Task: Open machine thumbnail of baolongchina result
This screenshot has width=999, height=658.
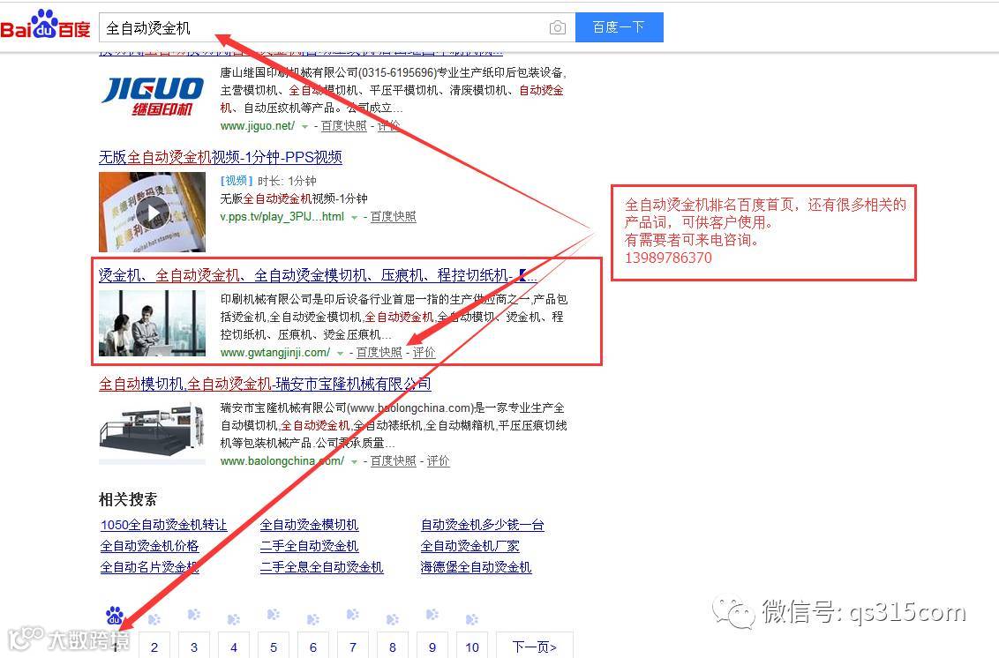Action: click(153, 432)
